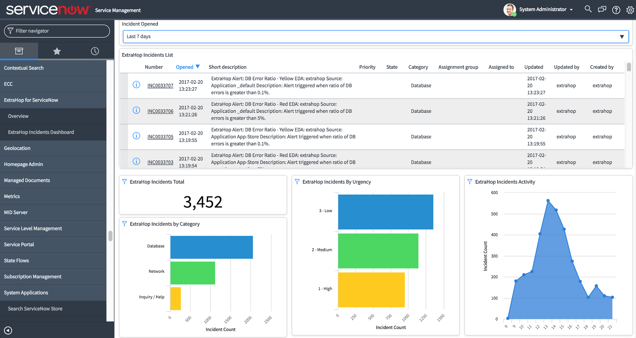Open the System Administrator user menu
The height and width of the screenshot is (338, 636).
click(546, 10)
